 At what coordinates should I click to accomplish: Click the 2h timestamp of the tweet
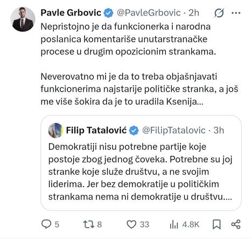click(x=194, y=13)
